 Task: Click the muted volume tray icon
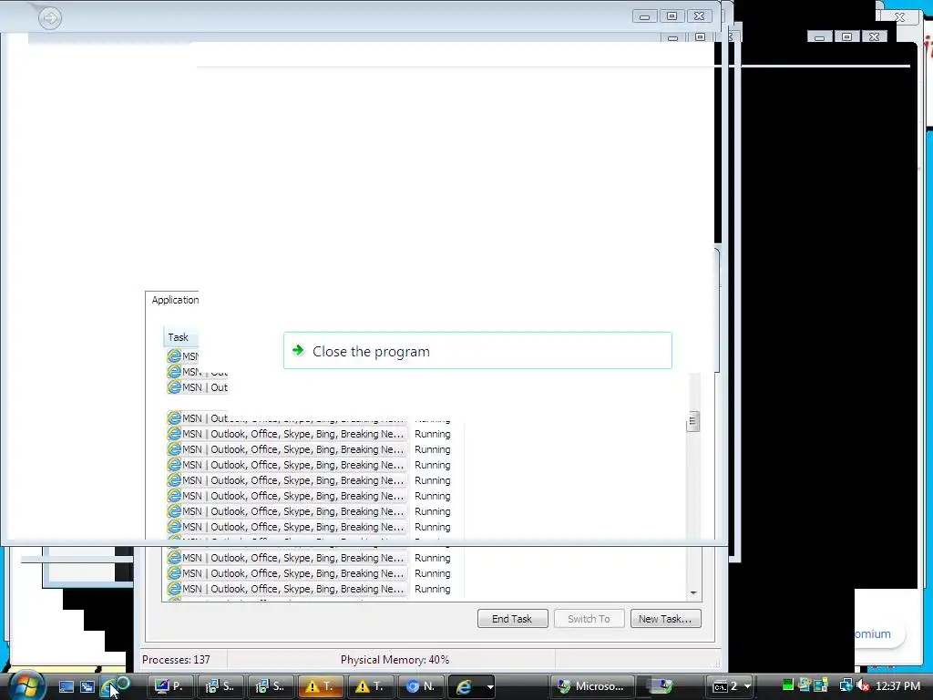point(864,685)
